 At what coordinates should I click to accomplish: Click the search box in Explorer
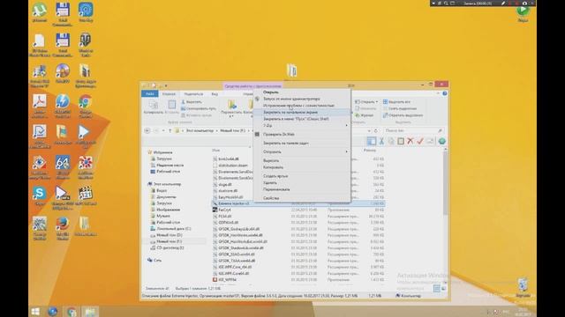(x=413, y=130)
